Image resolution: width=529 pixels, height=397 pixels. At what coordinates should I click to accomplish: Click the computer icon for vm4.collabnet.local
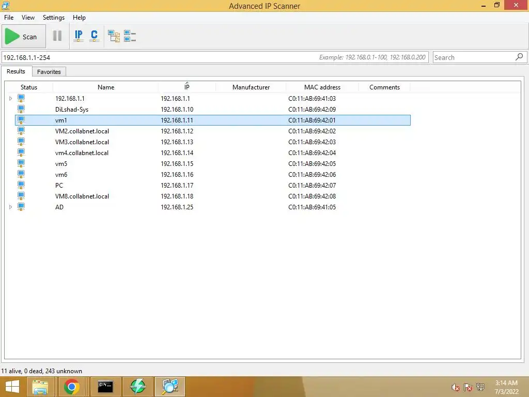pos(21,152)
